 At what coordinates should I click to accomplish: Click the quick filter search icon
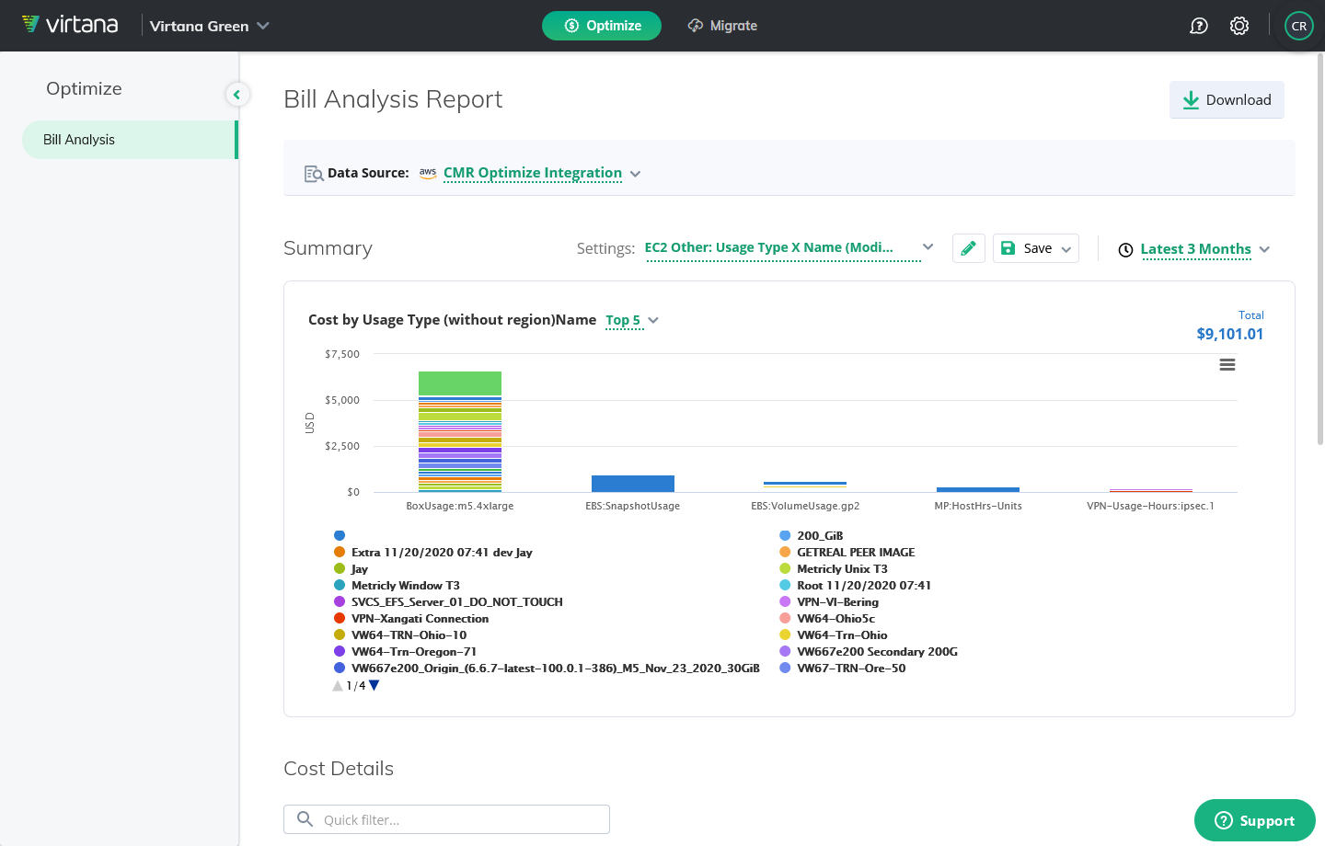pyautogui.click(x=305, y=818)
